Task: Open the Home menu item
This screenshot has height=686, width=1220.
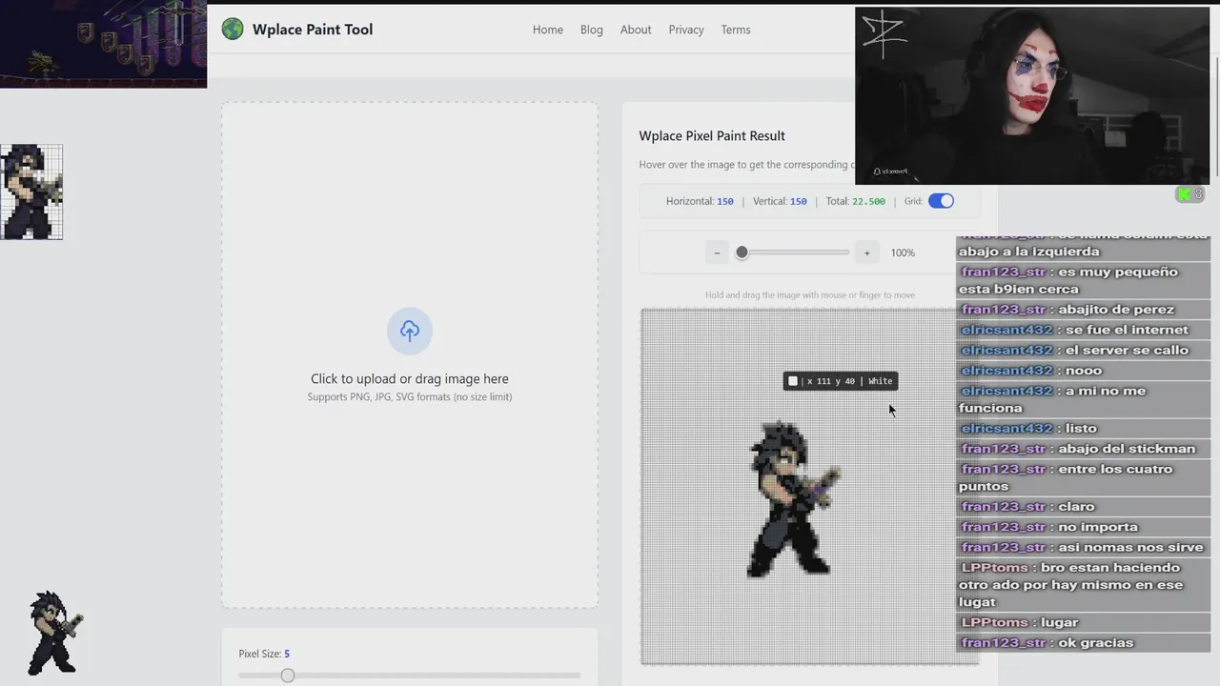Action: [x=548, y=30]
